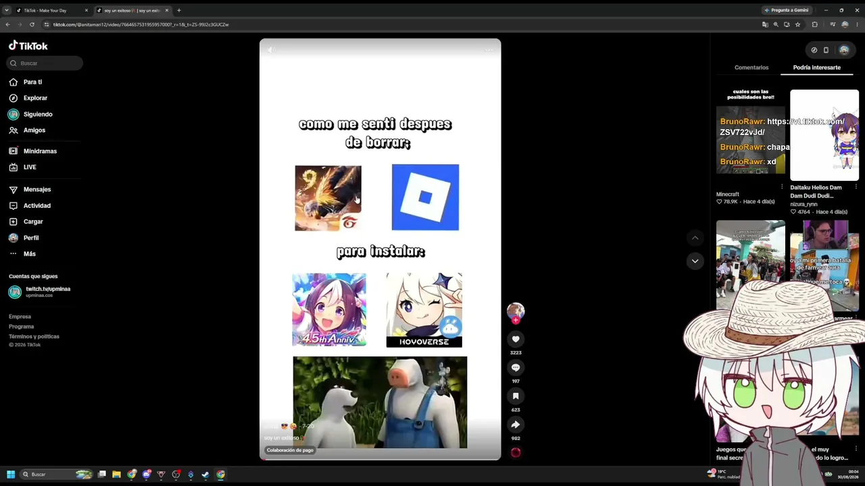
Task: Open the get-app phone icon
Action: 826,50
